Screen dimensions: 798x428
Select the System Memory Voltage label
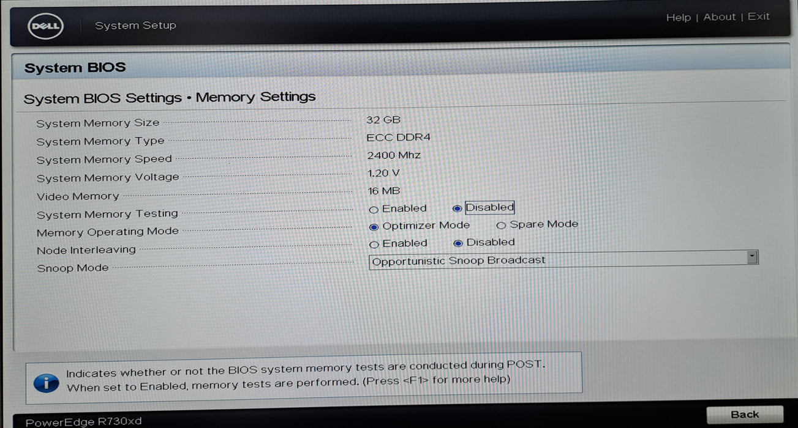pos(108,178)
